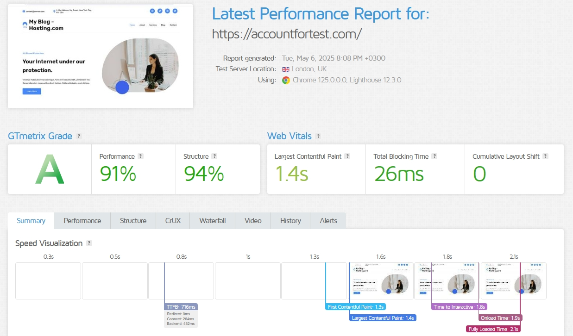Click the Time to Interactive: 1.8s marker
This screenshot has height=336, width=573.
460,307
